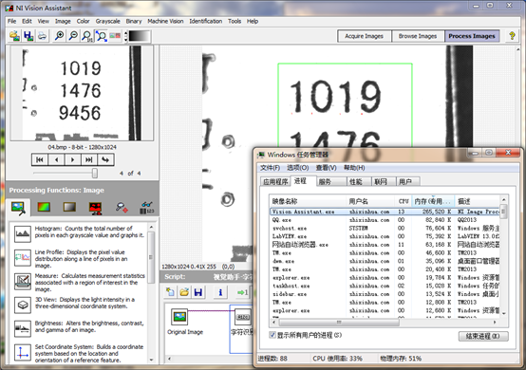Toggle show processes from all users checkbox
Screen dimensions: 526x370
click(x=272, y=335)
